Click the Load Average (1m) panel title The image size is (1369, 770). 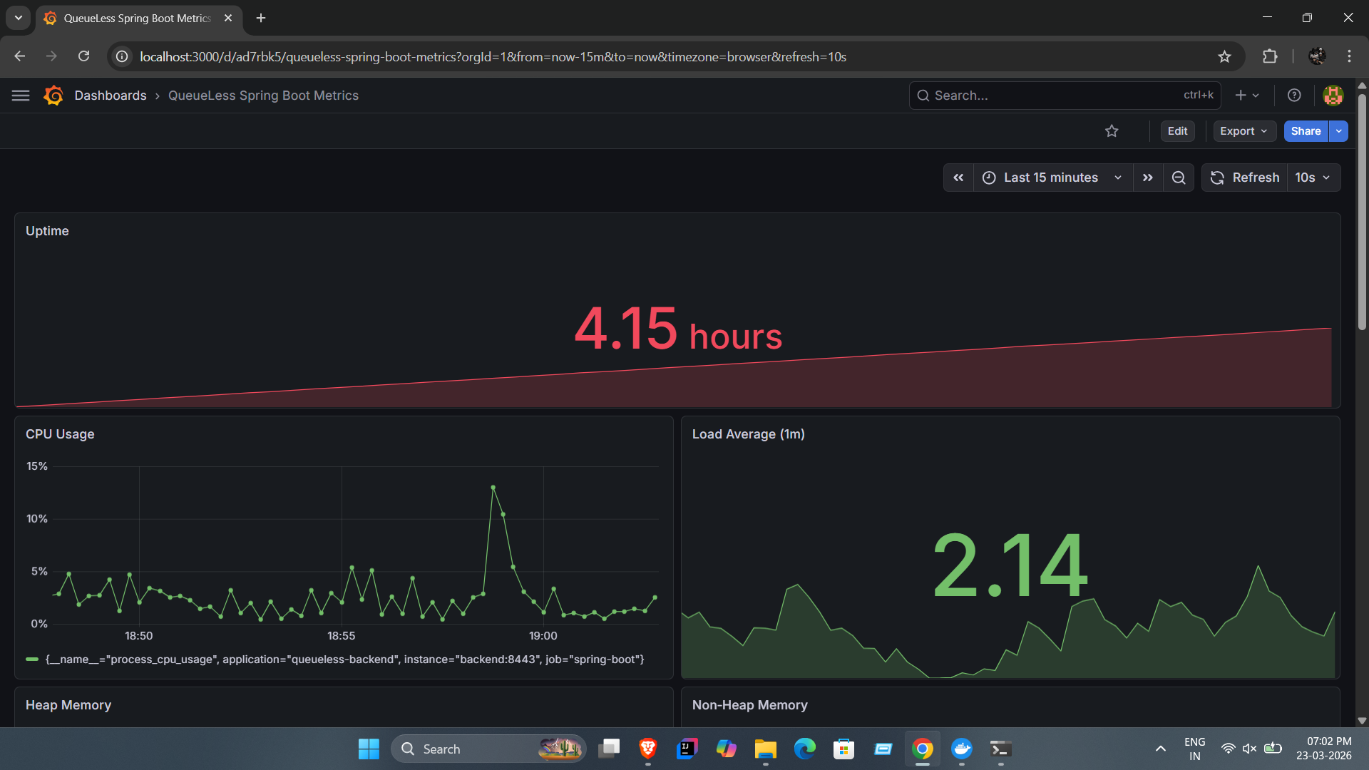(748, 434)
